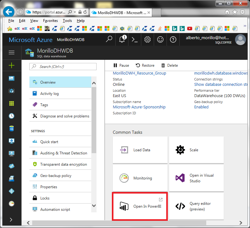Click the morillodwh.database.windows server link
Viewport: 250px width, 228px height.
tap(221, 73)
